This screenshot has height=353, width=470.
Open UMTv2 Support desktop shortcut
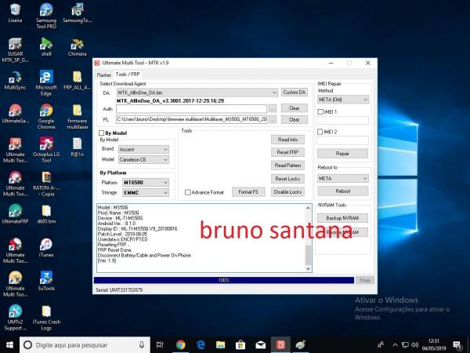[x=15, y=318]
